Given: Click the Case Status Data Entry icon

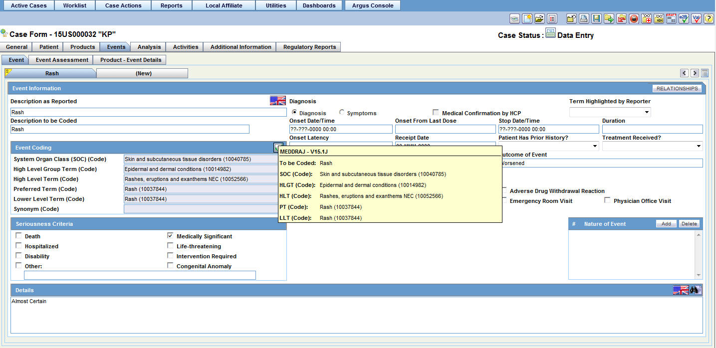Looking at the screenshot, I should tap(550, 34).
